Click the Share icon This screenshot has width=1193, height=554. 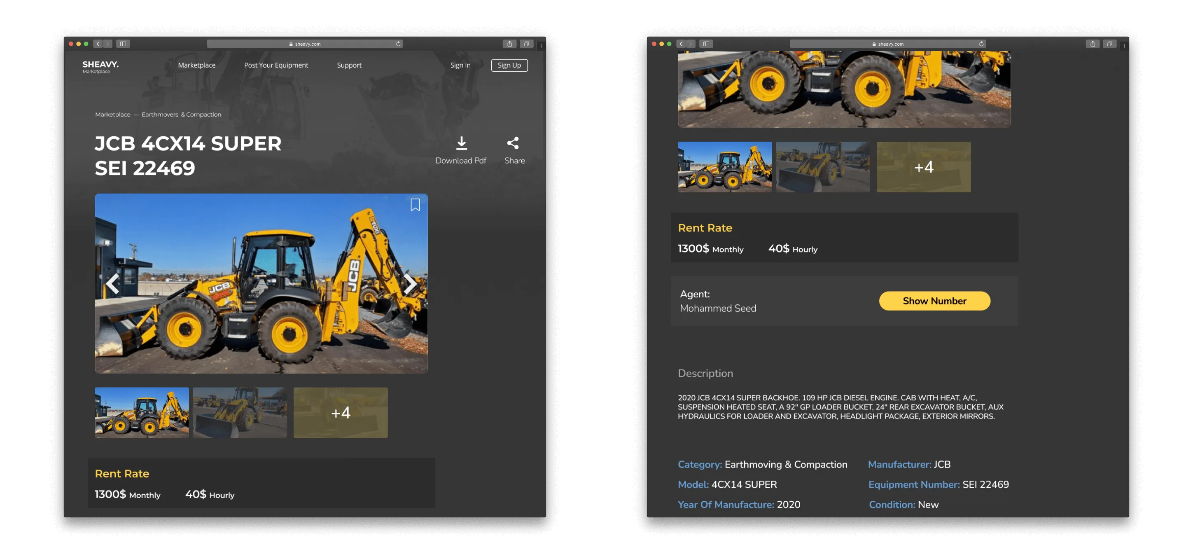point(513,143)
